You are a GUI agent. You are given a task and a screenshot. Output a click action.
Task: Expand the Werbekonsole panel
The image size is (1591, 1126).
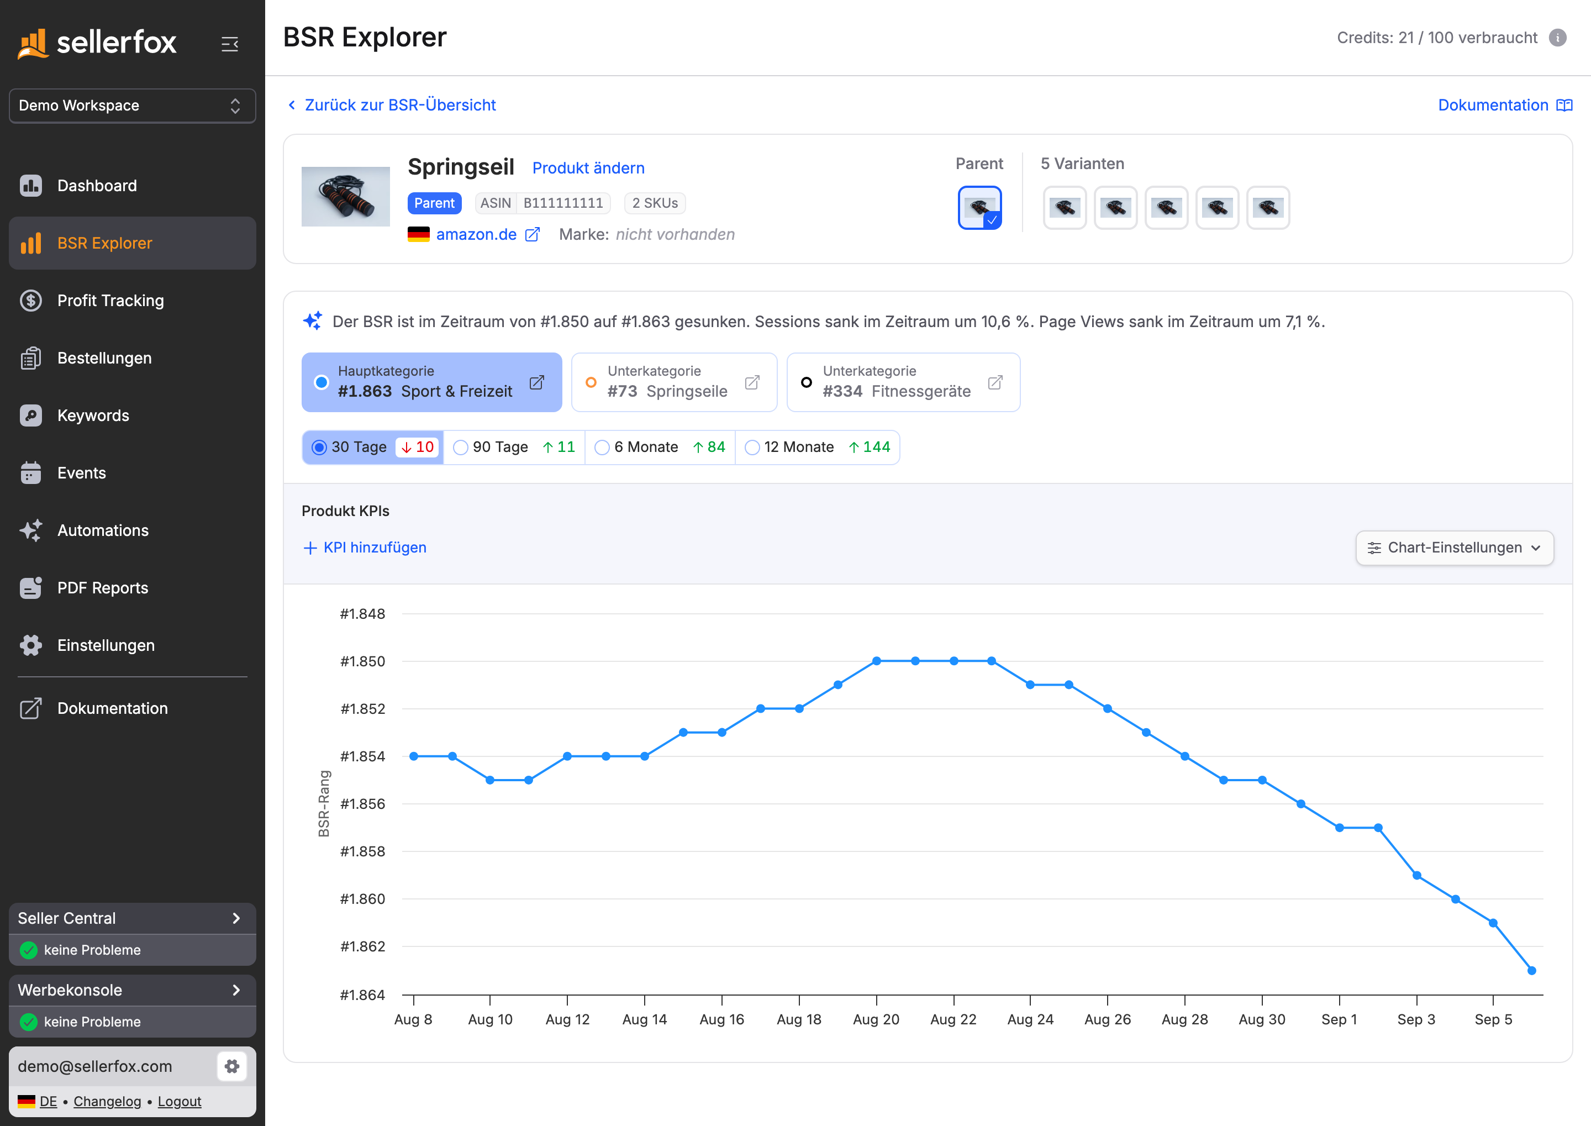tap(133, 990)
